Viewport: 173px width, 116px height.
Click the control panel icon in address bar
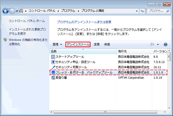pyautogui.click(x=21, y=11)
